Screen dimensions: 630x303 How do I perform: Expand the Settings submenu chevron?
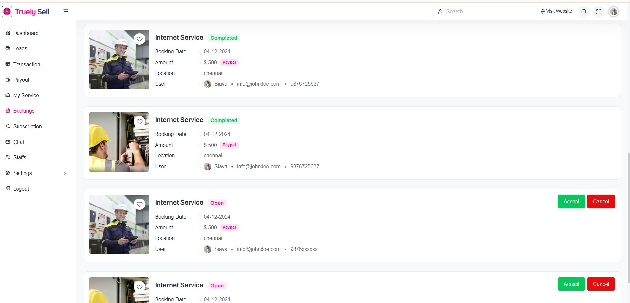pyautogui.click(x=65, y=173)
